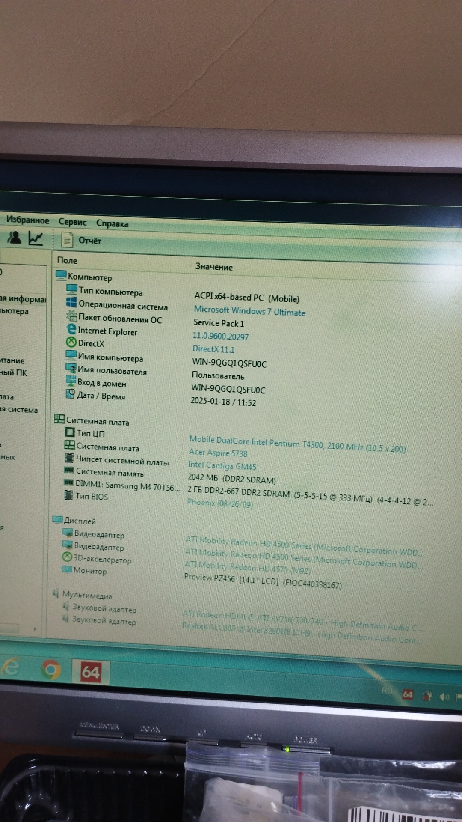This screenshot has width=462, height=822.
Task: Open the Realtek ALC888 audio adapter link
Action: (x=302, y=633)
